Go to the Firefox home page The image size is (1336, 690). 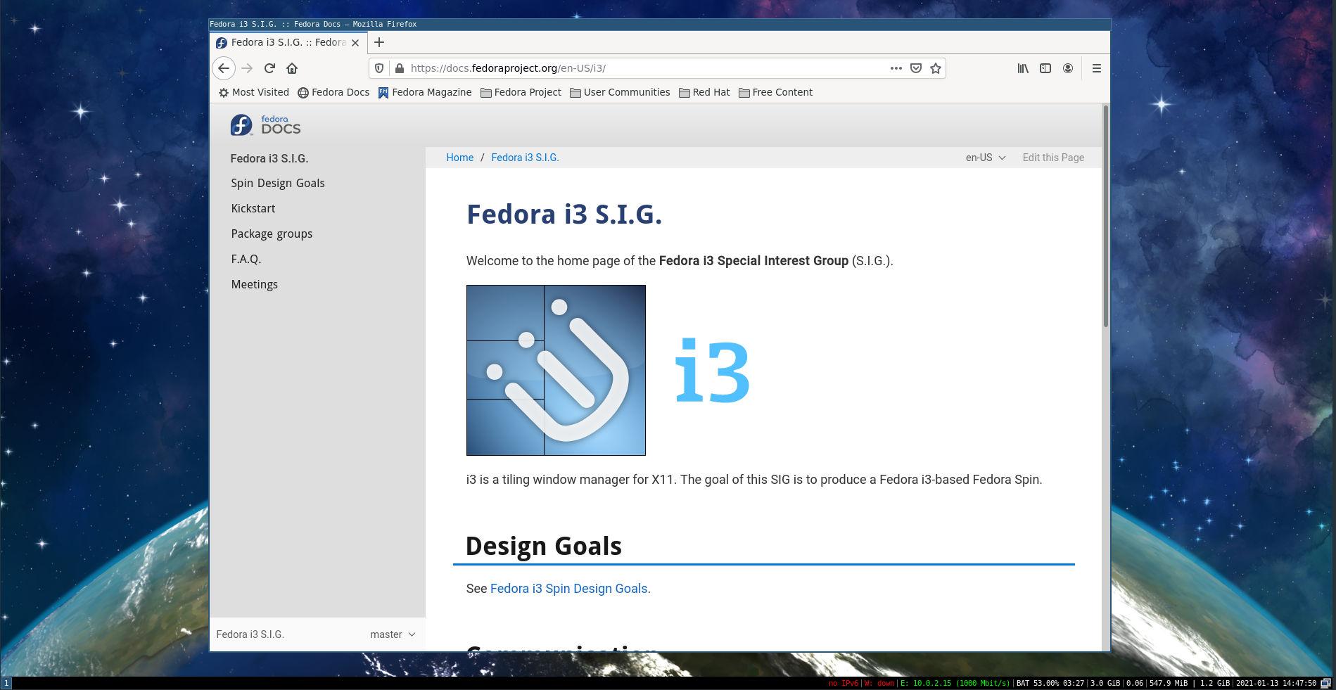292,68
